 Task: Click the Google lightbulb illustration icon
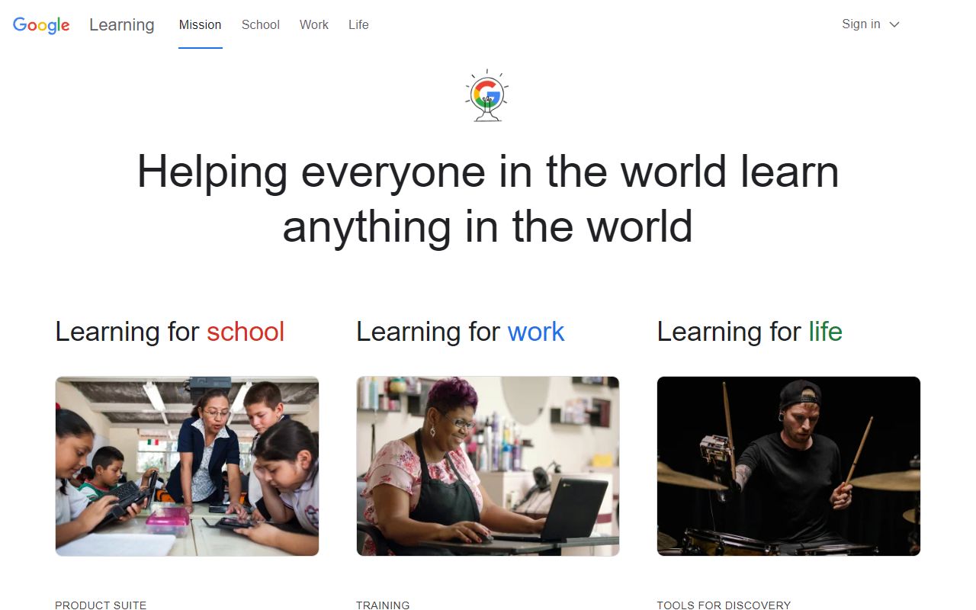pos(487,96)
